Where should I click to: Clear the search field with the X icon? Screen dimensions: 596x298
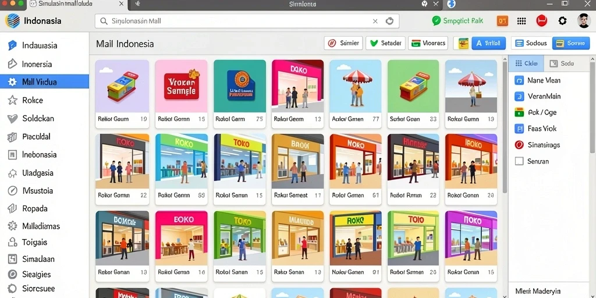(x=375, y=22)
